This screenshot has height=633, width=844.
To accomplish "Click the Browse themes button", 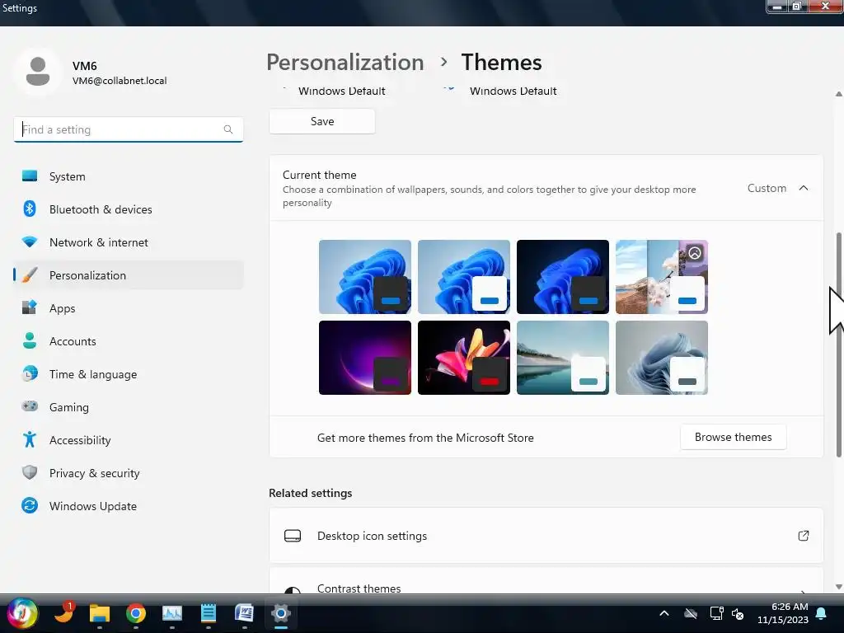I will pos(733,437).
